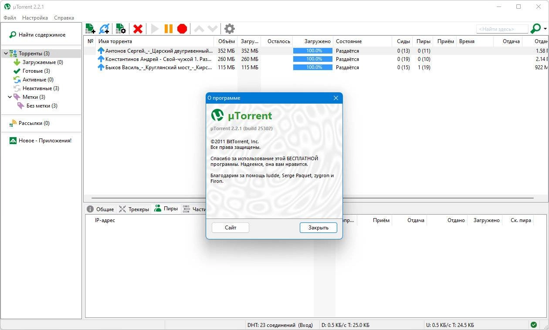Image resolution: width=549 pixels, height=330 pixels.
Task: Open preferences with the gear icon
Action: 230,29
